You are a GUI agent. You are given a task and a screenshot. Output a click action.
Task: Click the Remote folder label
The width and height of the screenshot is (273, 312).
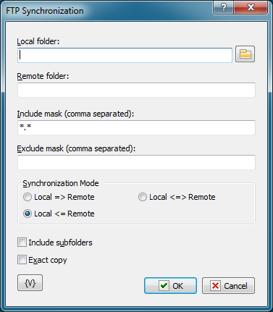pyautogui.click(x=43, y=76)
